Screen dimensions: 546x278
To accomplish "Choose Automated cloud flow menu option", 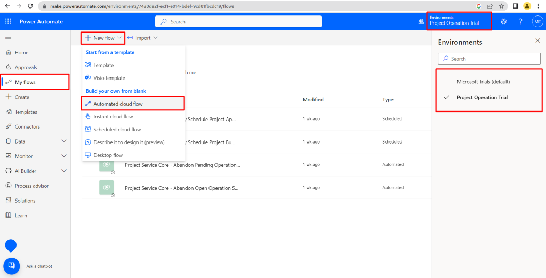I will pyautogui.click(x=118, y=104).
